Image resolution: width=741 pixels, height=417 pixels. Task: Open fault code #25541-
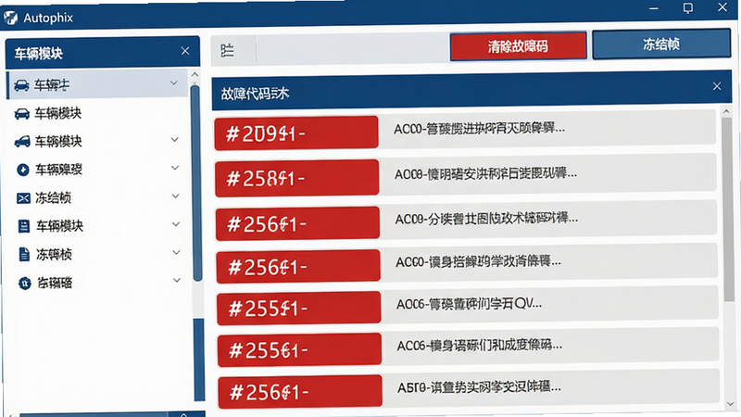[x=299, y=309]
